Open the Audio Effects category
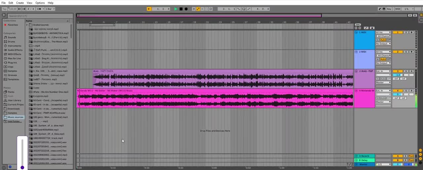The image size is (423, 170). [x=15, y=50]
